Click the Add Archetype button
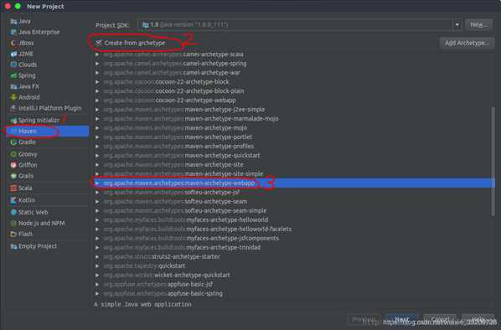 tap(467, 43)
